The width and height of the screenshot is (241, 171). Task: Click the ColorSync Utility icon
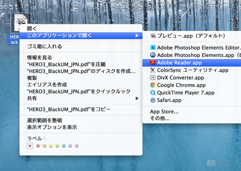tap(153, 70)
